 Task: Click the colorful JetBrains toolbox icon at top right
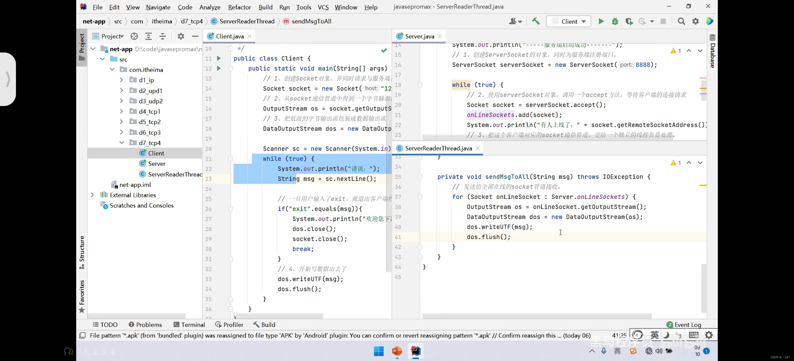[710, 21]
